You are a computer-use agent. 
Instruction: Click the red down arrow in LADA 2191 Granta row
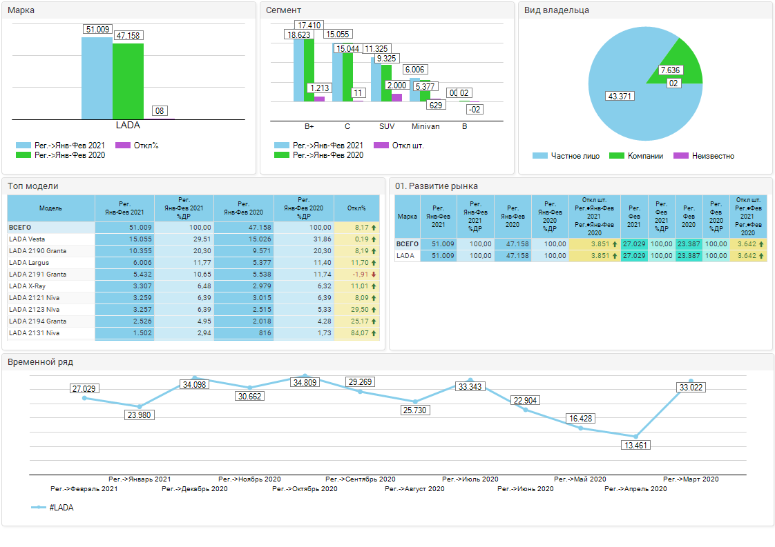374,275
